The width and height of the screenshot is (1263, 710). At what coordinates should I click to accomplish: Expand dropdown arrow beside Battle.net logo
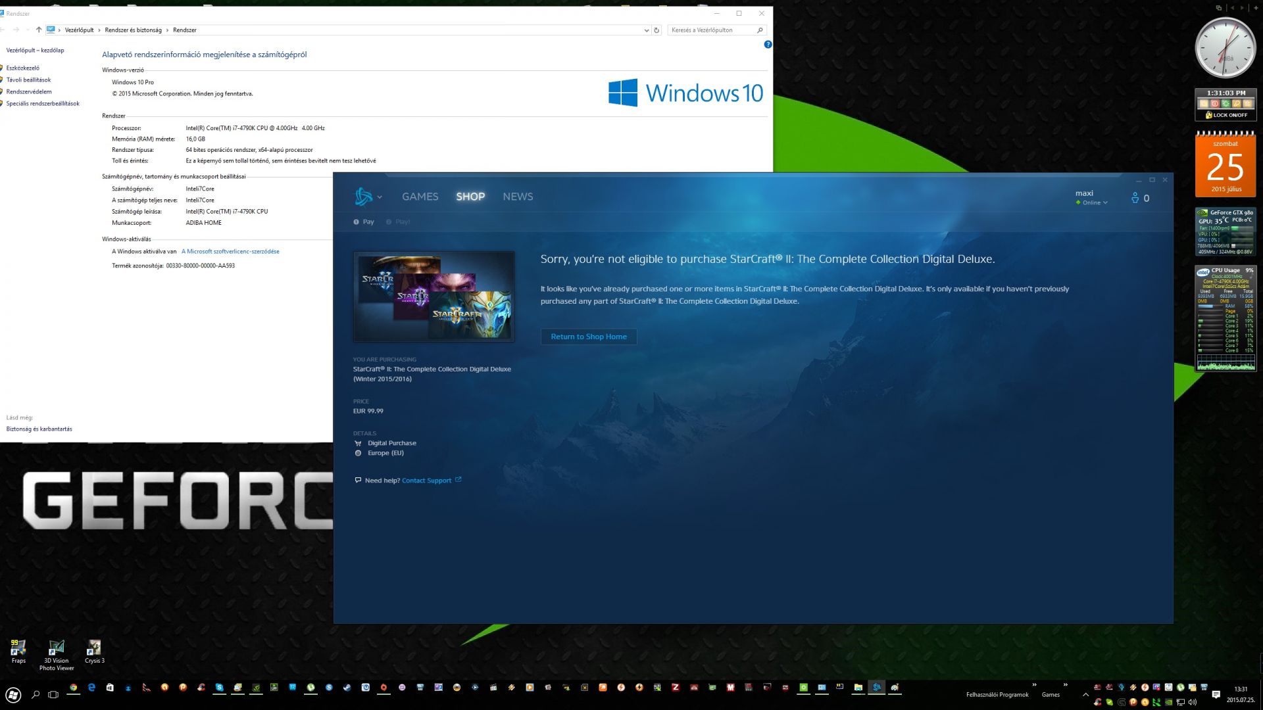coord(380,197)
